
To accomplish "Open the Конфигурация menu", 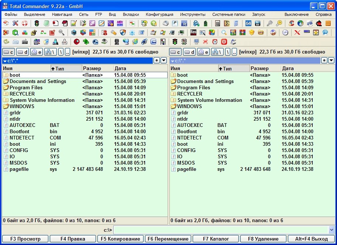I will 159,14.
